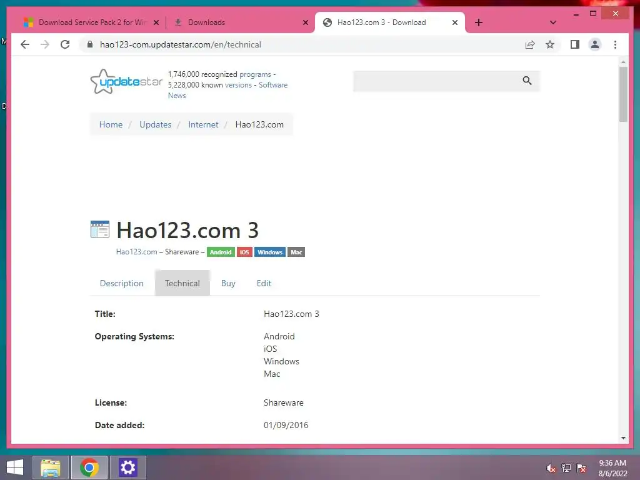The height and width of the screenshot is (480, 640).
Task: Close the Downloads tab
Action: tap(305, 22)
